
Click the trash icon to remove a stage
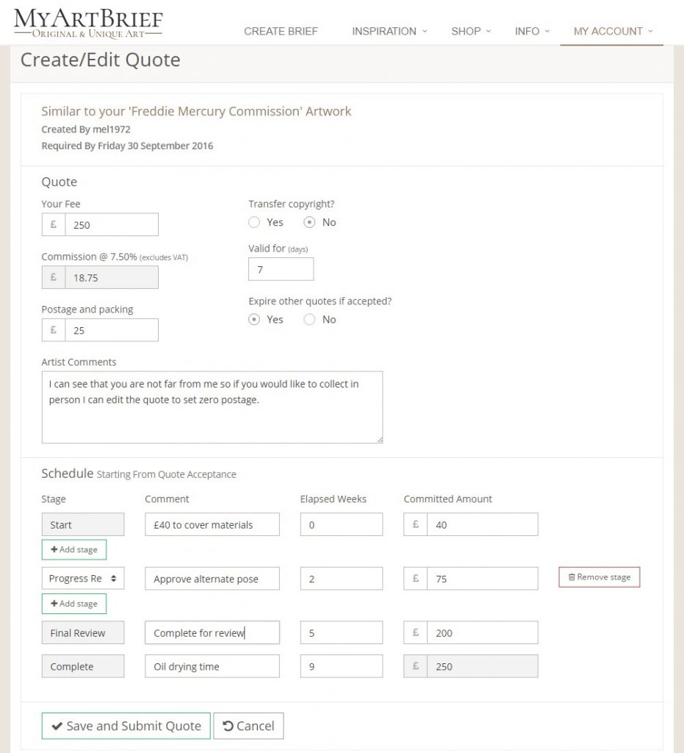click(572, 577)
